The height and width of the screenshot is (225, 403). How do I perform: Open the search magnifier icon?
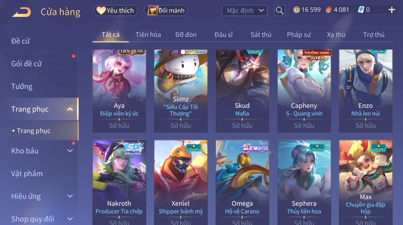pos(280,11)
